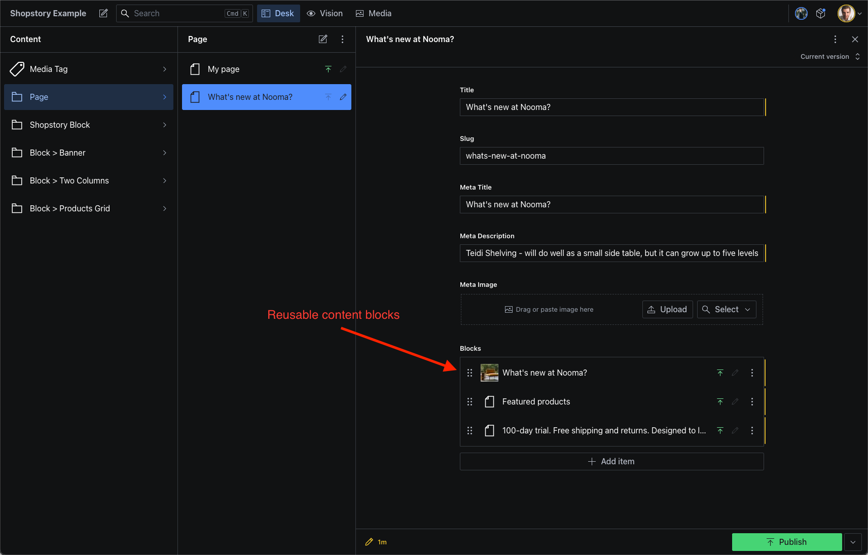Click the 100-day trial block text
The image size is (868, 555).
[x=604, y=430]
